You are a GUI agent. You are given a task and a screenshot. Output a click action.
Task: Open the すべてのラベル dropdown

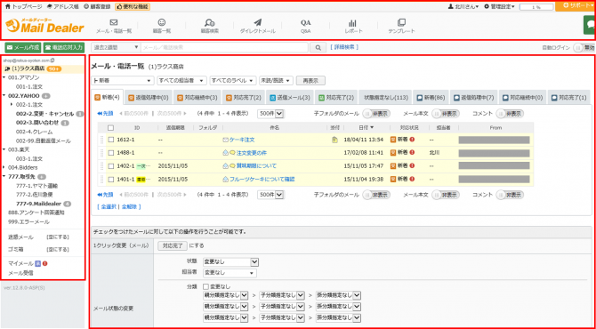(233, 81)
